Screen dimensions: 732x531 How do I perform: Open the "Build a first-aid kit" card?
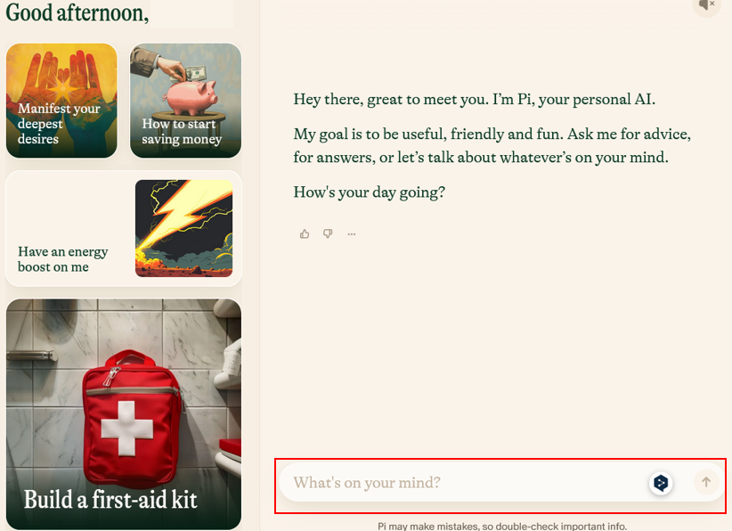click(124, 414)
